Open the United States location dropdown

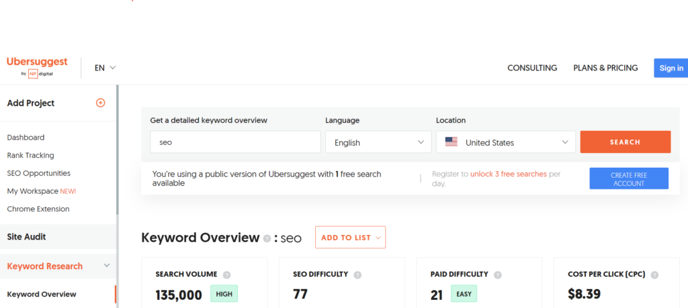tap(505, 142)
